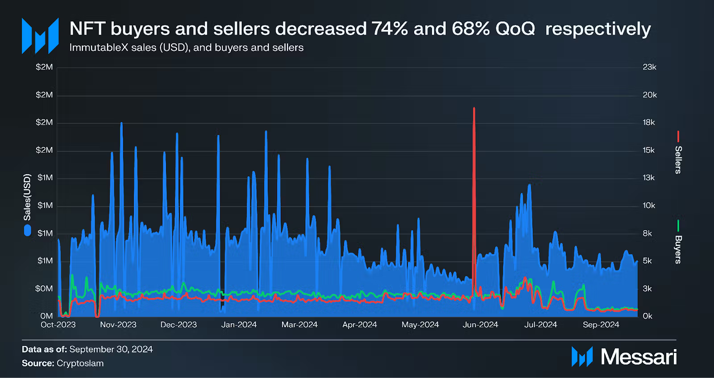
Task: Select the Buyers legend label
Action: [678, 250]
